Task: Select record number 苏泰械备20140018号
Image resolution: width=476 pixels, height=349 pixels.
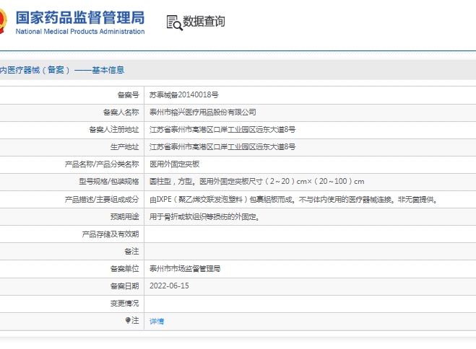Action: point(183,95)
